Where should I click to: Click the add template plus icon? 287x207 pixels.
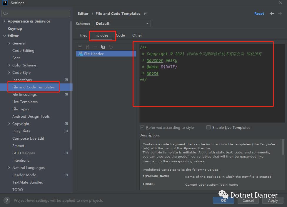[80, 47]
